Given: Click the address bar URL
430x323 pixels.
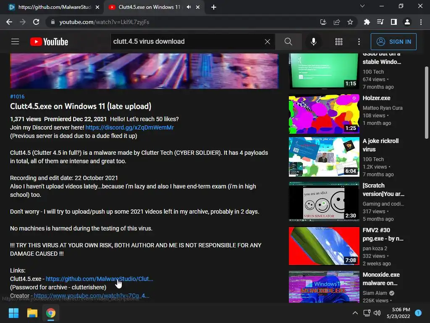Looking at the screenshot, I should [x=104, y=22].
